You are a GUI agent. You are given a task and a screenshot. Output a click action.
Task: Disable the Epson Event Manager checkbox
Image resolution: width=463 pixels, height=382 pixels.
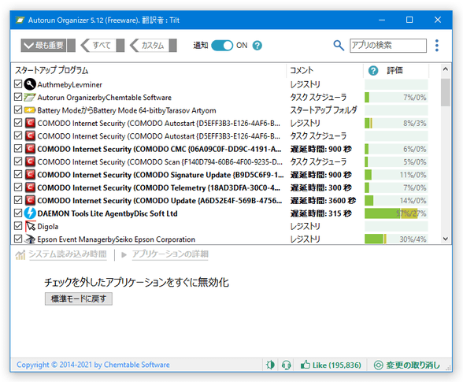click(x=18, y=239)
